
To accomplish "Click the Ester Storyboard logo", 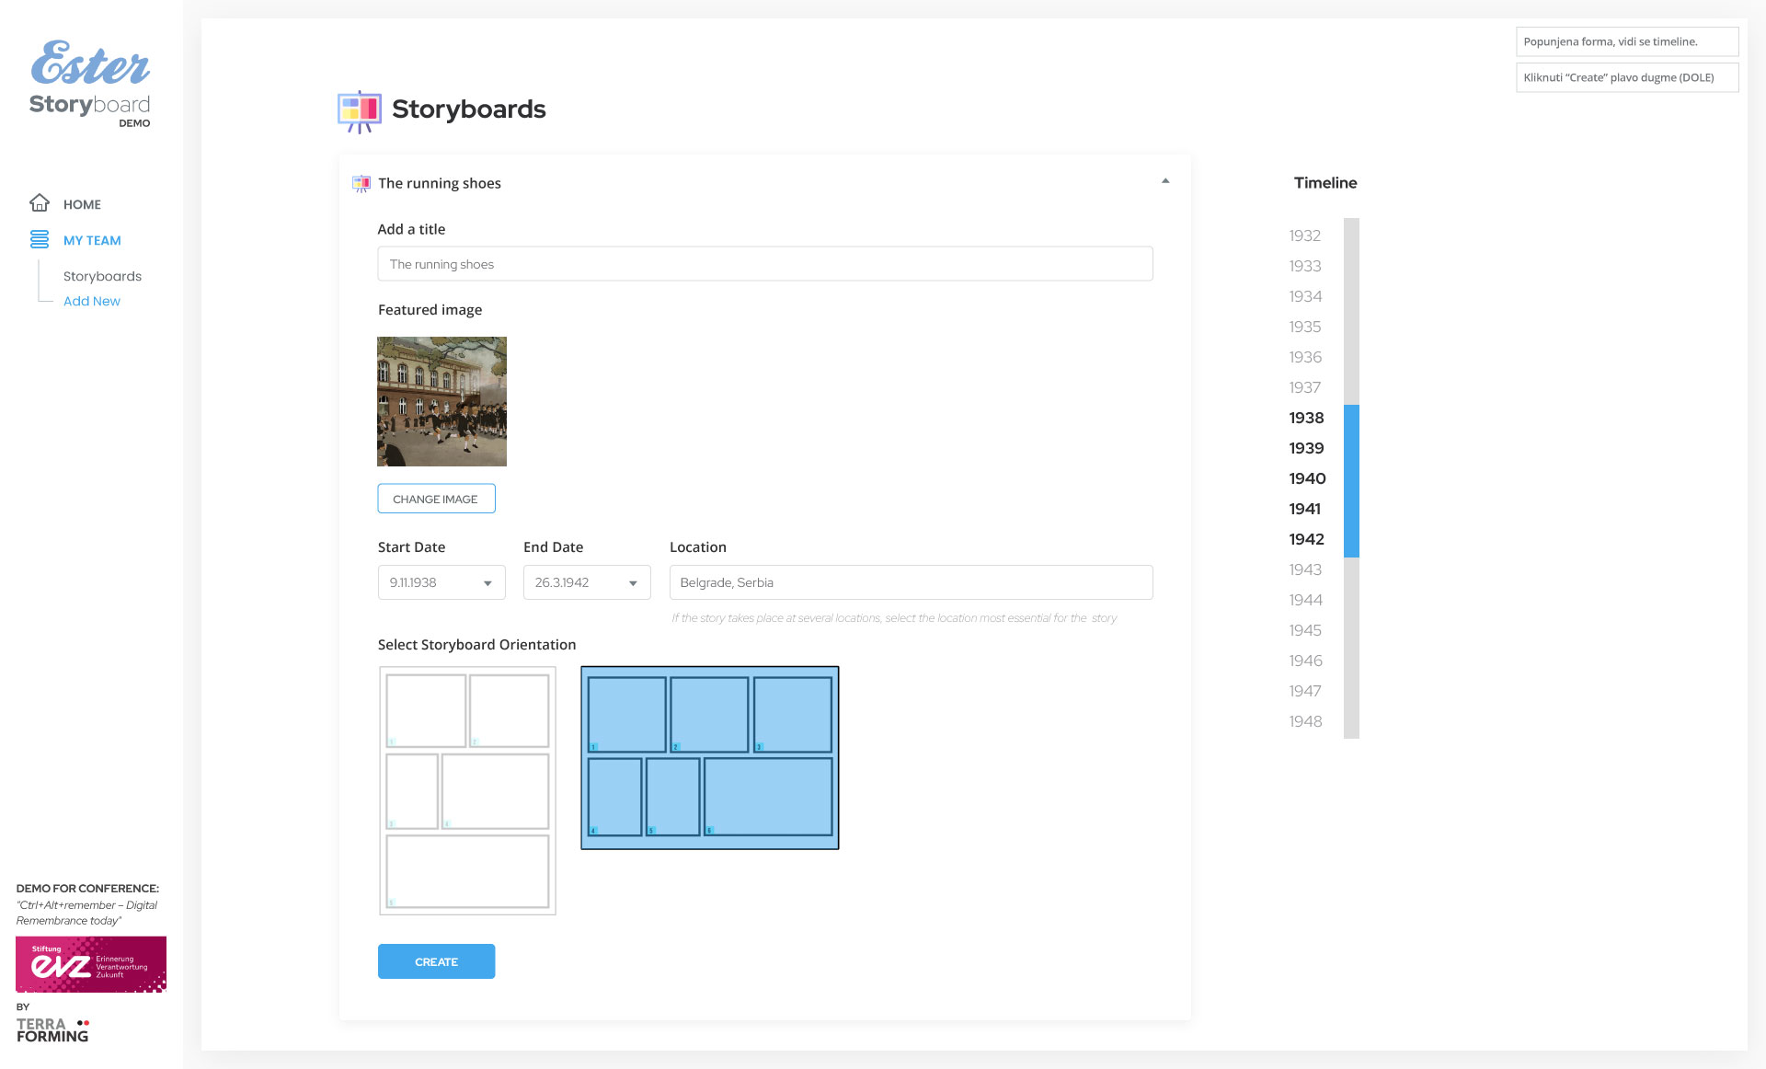I will pos(90,83).
